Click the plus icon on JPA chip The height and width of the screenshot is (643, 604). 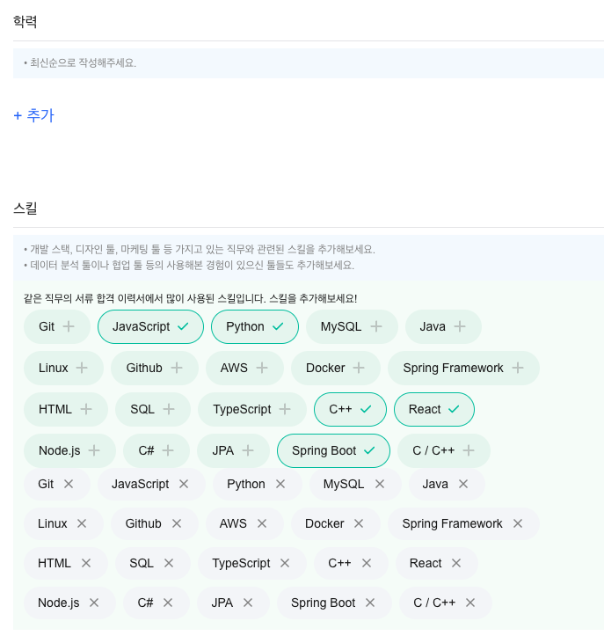click(x=248, y=450)
